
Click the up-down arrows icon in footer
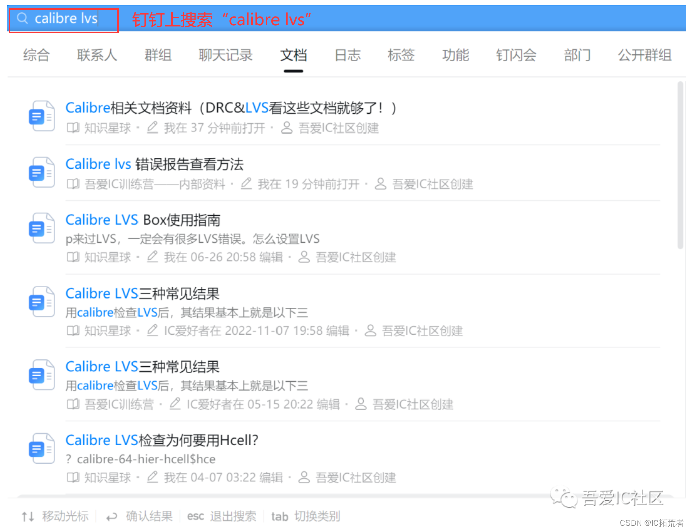(x=28, y=516)
